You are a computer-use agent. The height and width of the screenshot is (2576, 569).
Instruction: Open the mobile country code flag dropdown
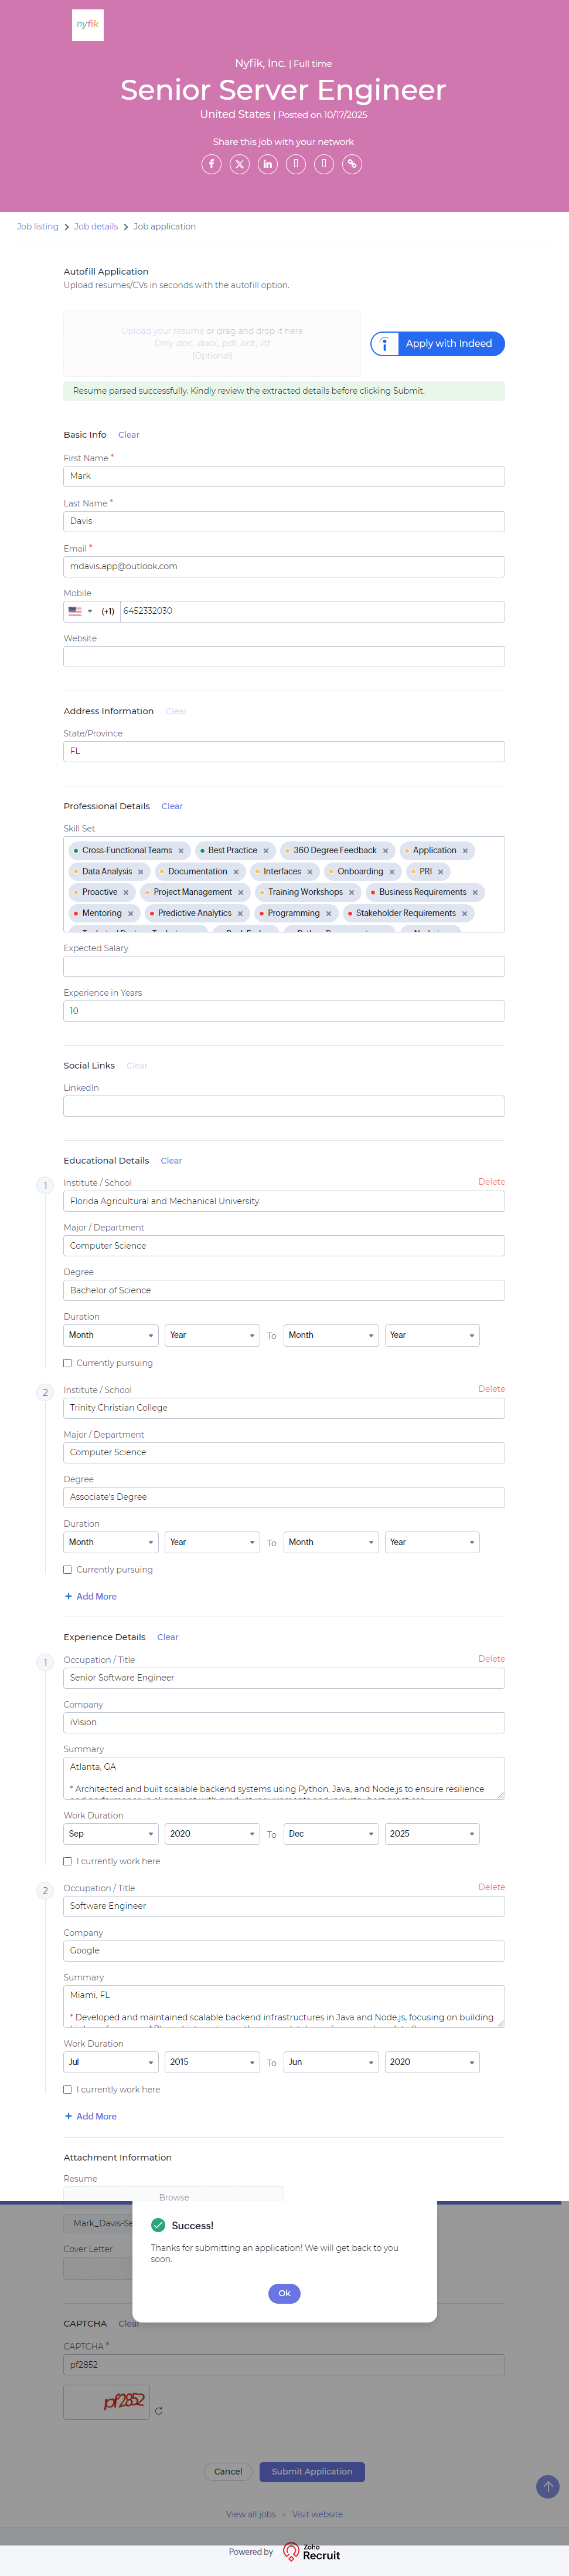tap(80, 611)
